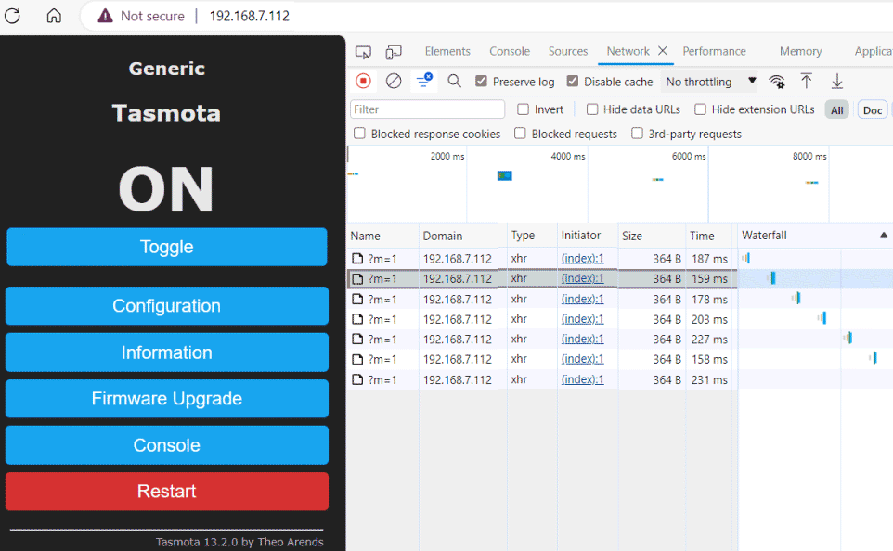Close the Network tab with X
The height and width of the screenshot is (551, 893).
(x=663, y=51)
